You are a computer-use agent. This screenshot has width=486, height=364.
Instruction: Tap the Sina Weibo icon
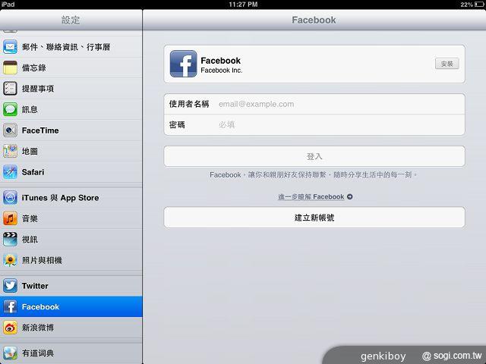[x=10, y=328]
